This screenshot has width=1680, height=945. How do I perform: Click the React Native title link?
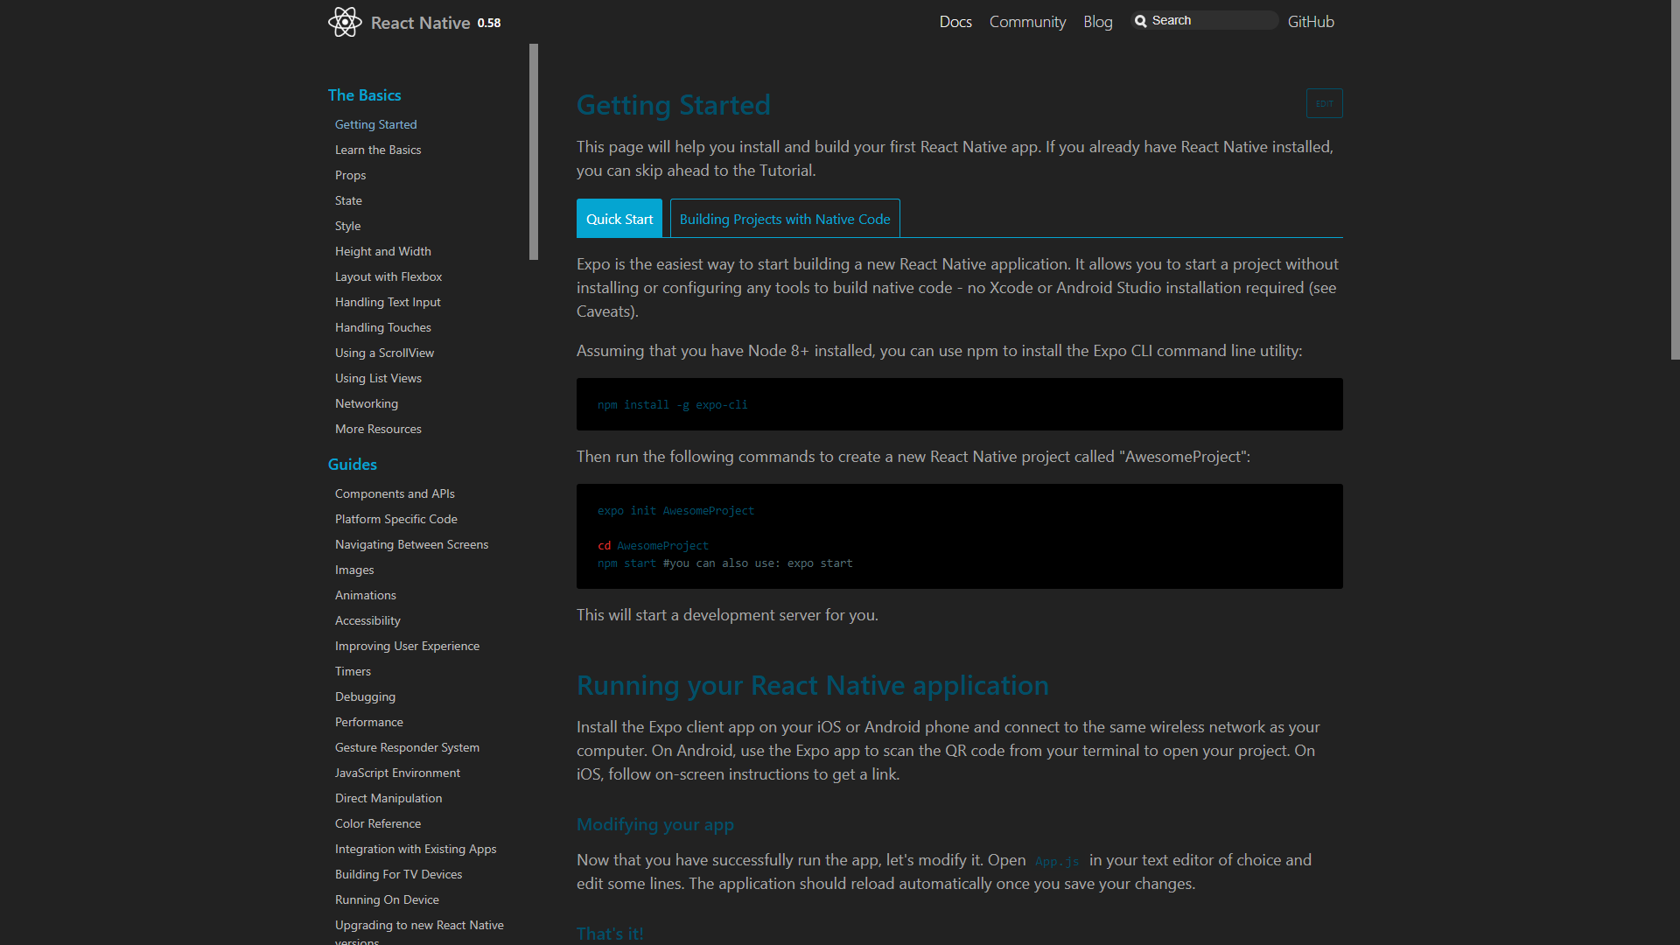420,23
